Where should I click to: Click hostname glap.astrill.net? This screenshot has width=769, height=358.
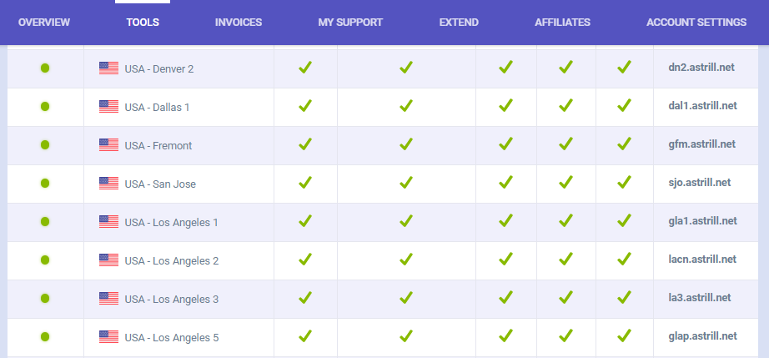click(703, 336)
